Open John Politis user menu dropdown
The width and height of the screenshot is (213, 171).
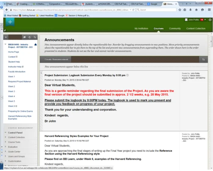[205, 20]
